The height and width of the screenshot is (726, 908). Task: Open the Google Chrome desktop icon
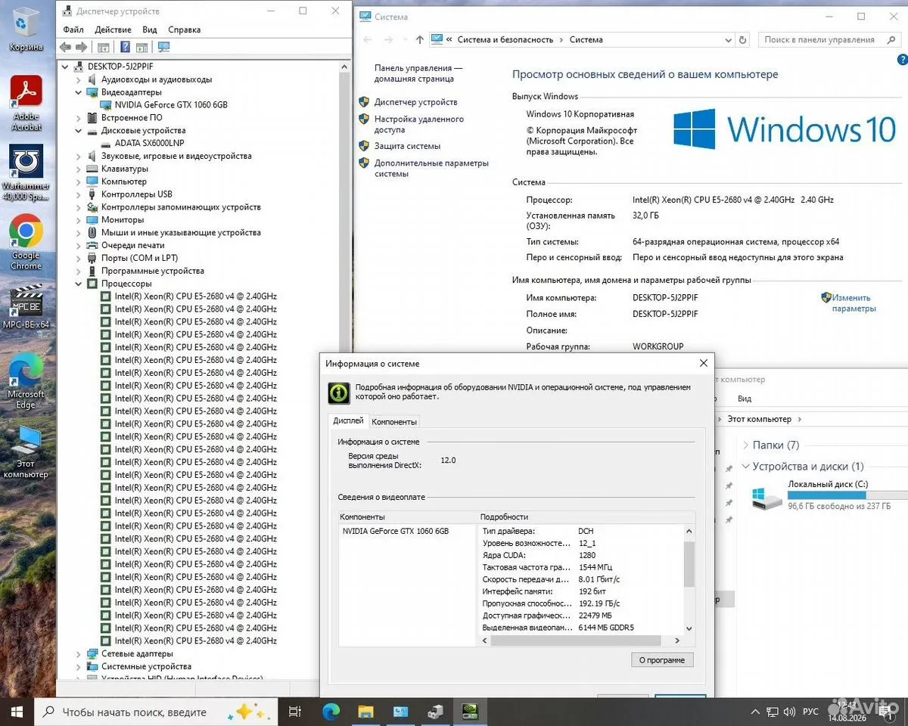click(26, 243)
